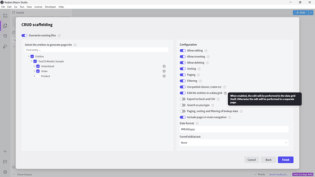Toggle the Entities root checkbox
Image resolution: width=315 pixels, height=177 pixels.
coord(32,57)
